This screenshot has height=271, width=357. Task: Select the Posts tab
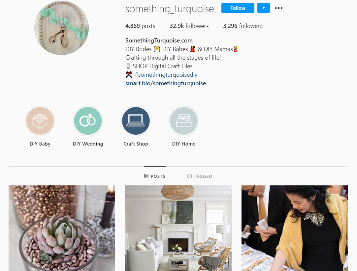point(155,176)
